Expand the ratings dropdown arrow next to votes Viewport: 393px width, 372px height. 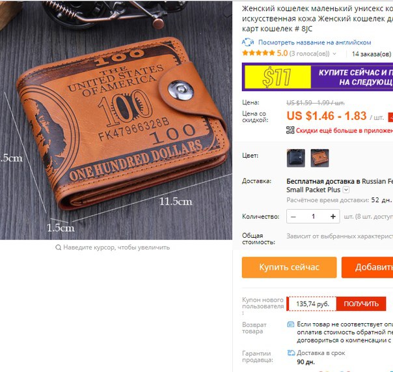pyautogui.click(x=334, y=53)
